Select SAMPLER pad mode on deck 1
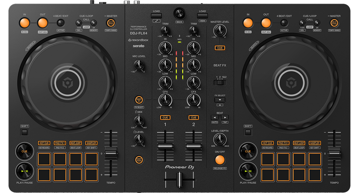The width and height of the screenshot is (359, 193). [x=91, y=143]
